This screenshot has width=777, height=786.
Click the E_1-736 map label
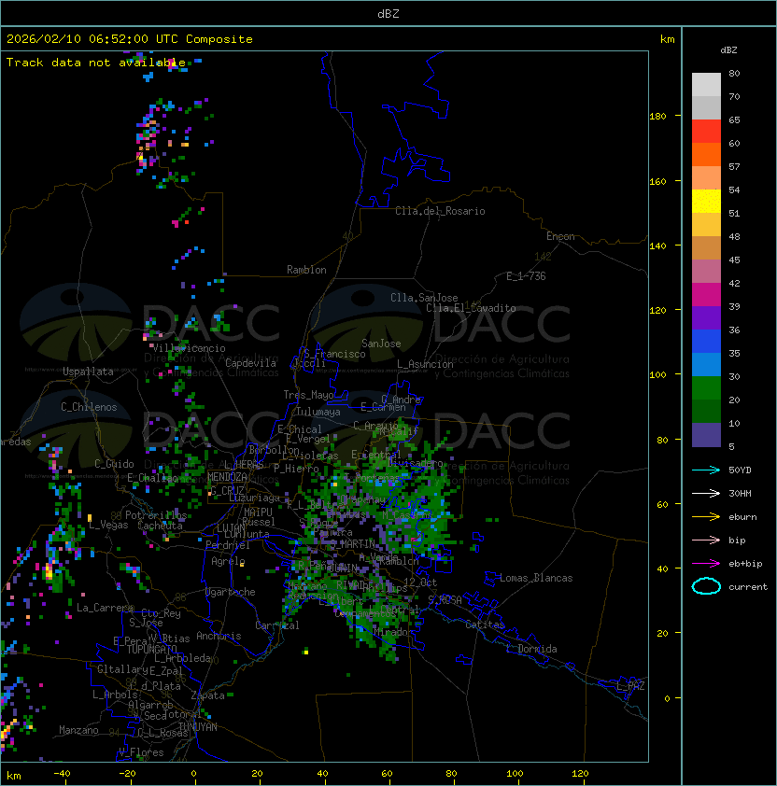(526, 276)
